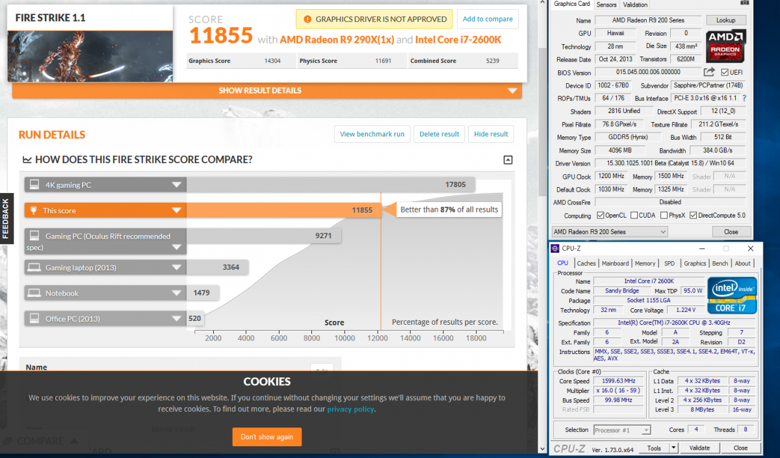Click the monitor icon beside 4K gaming PC
This screenshot has width=780, height=458.
35,184
